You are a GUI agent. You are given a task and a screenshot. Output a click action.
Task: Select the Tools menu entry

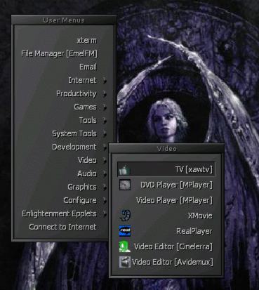coord(88,120)
